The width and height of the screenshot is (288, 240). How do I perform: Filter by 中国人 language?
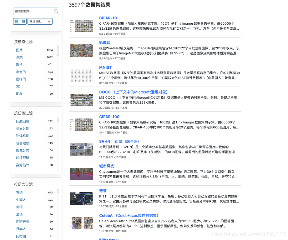pyautogui.click(x=21, y=200)
